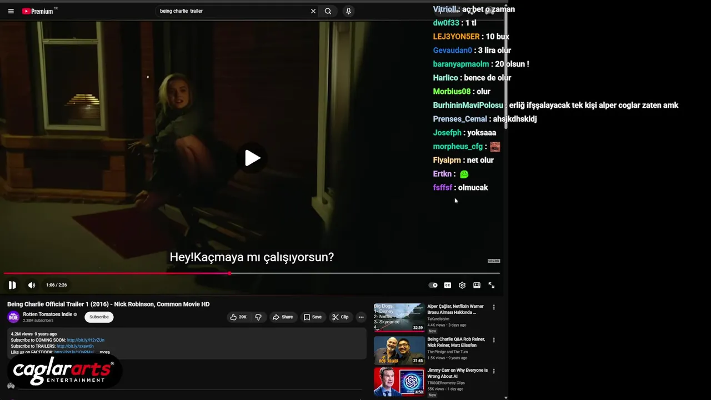Open 'Being Charlie Q&A Rob Reiner' video title
This screenshot has width=711, height=400.
tap(456, 342)
